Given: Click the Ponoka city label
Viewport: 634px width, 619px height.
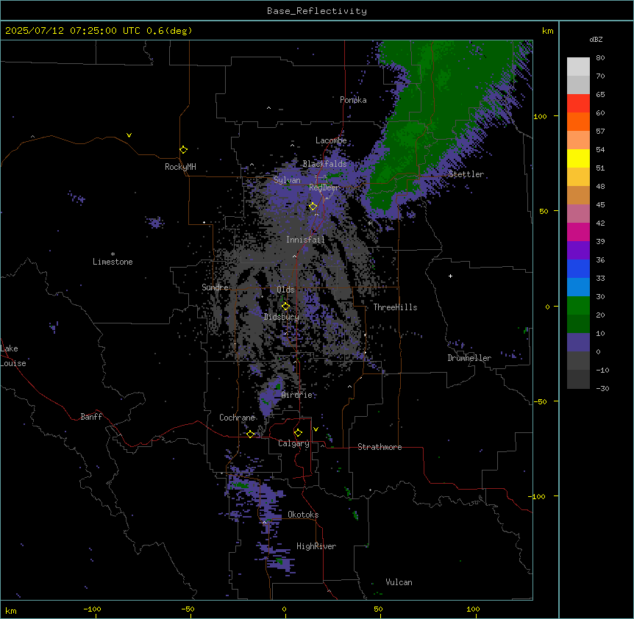Looking at the screenshot, I should click(x=353, y=100).
